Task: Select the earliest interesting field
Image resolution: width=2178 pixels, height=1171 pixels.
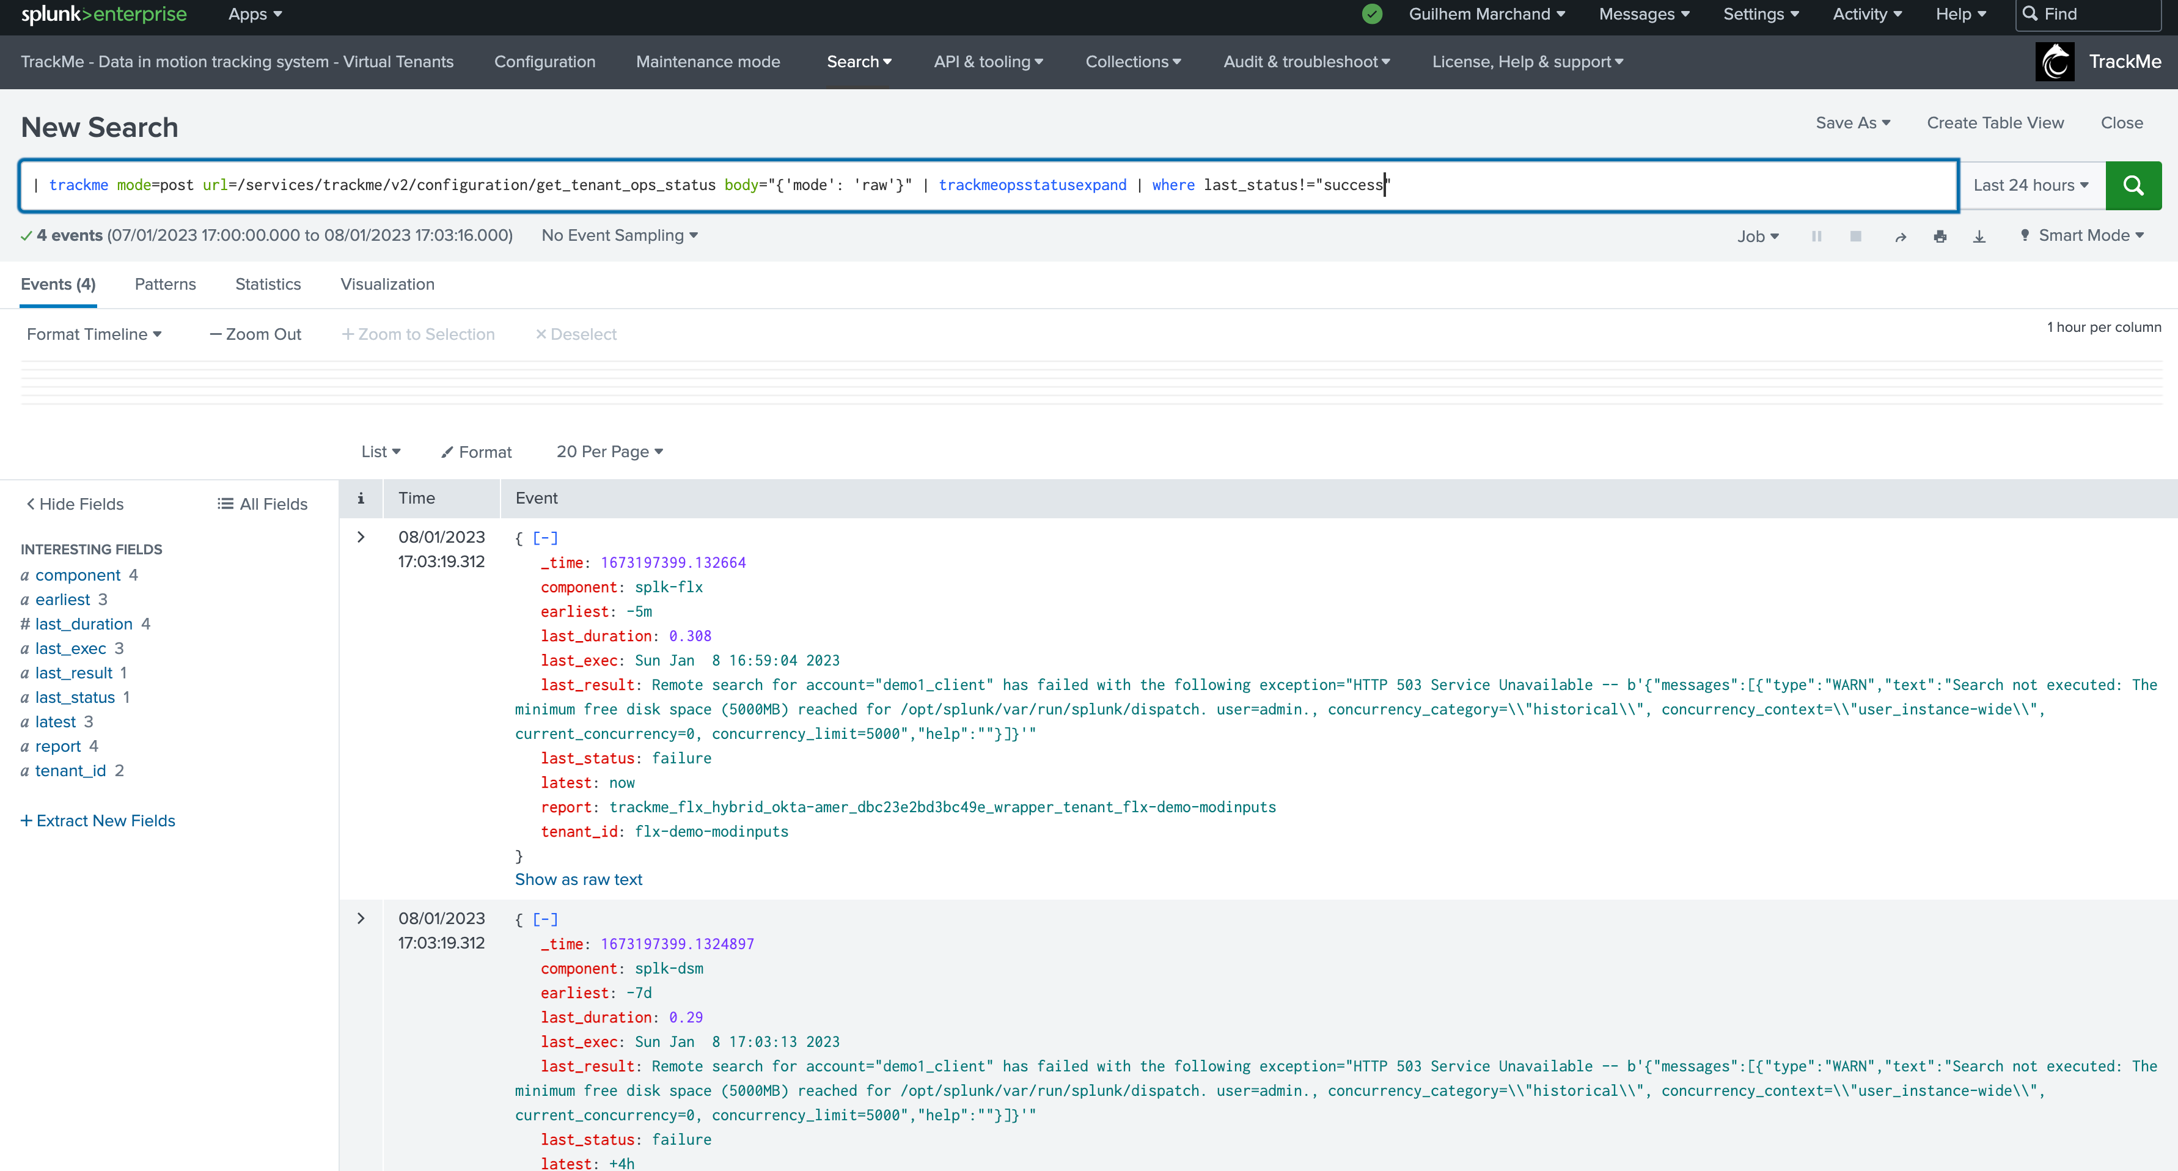Action: point(62,600)
